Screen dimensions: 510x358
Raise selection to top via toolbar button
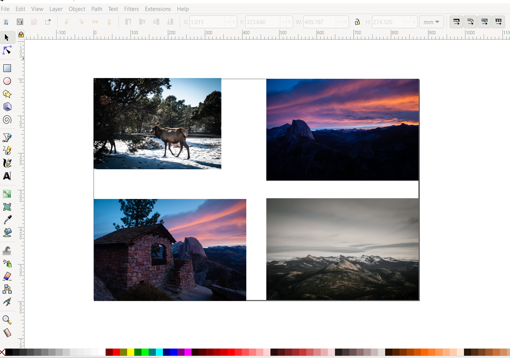[x=128, y=22]
